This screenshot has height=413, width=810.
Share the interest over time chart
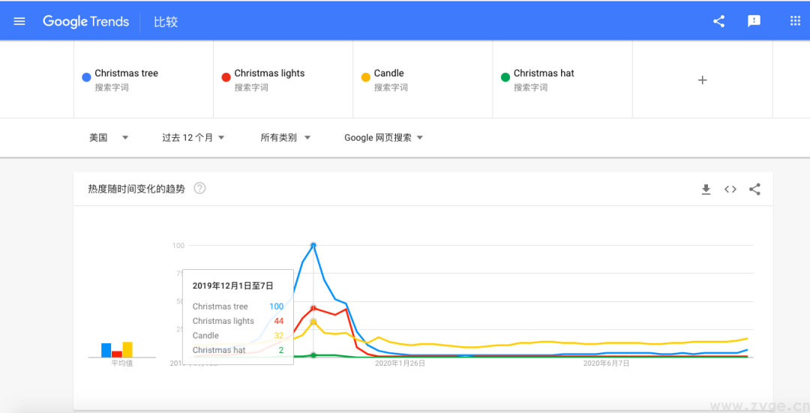[754, 190]
